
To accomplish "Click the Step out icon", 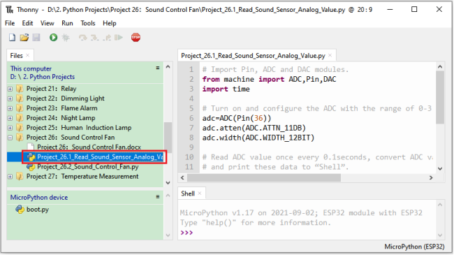I will pos(107,38).
